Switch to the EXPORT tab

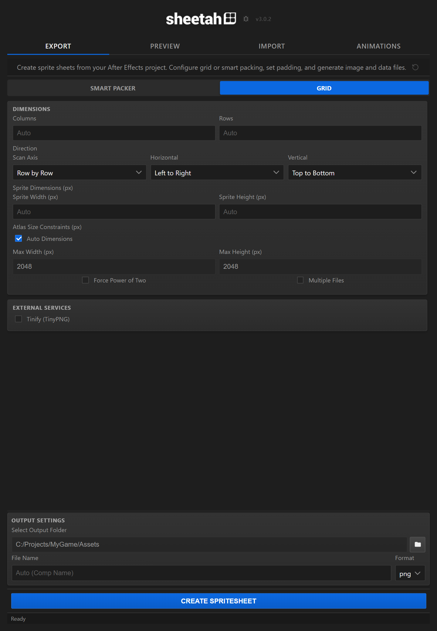58,46
